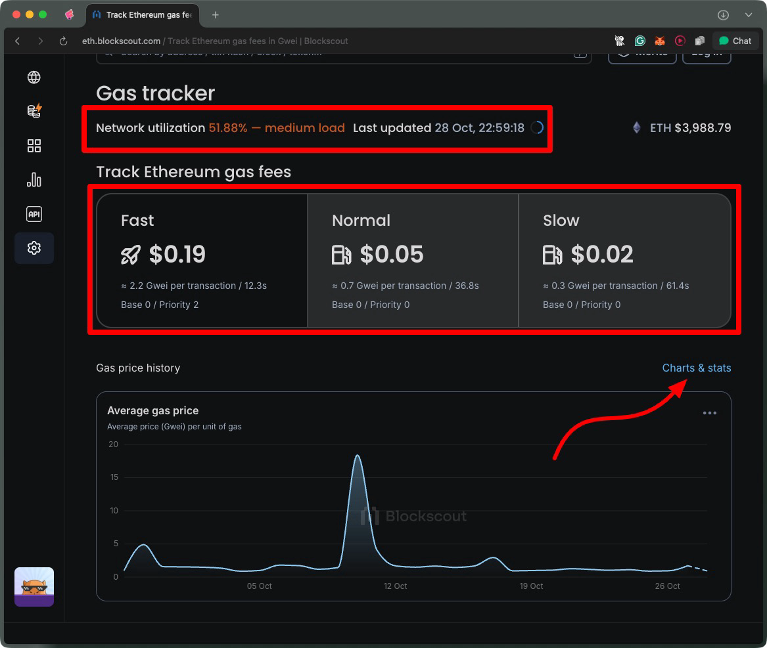This screenshot has width=767, height=648.
Task: Open the bar-chart stats icon in sidebar
Action: click(x=34, y=180)
